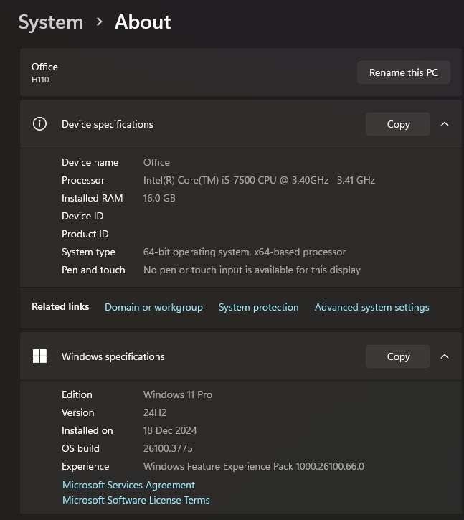The width and height of the screenshot is (464, 520).
Task: Select processor value Intel(R) Core(TM) i5-7500
Action: 259,180
